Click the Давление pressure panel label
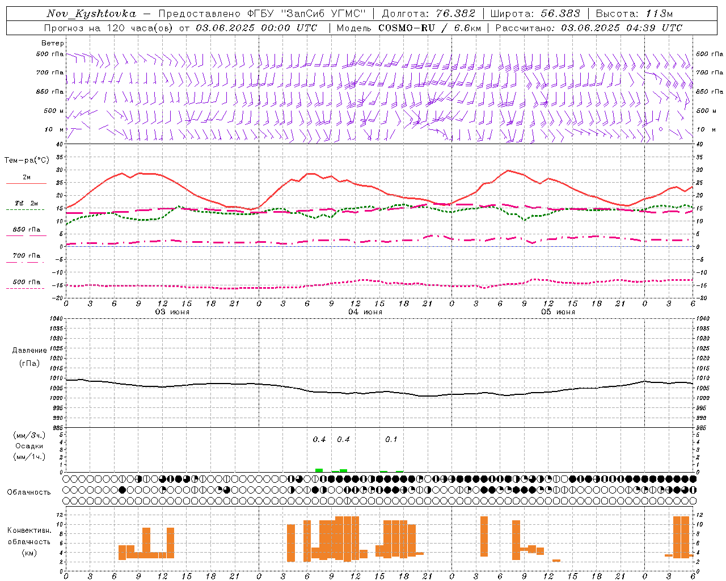726x581 pixels. [29, 351]
